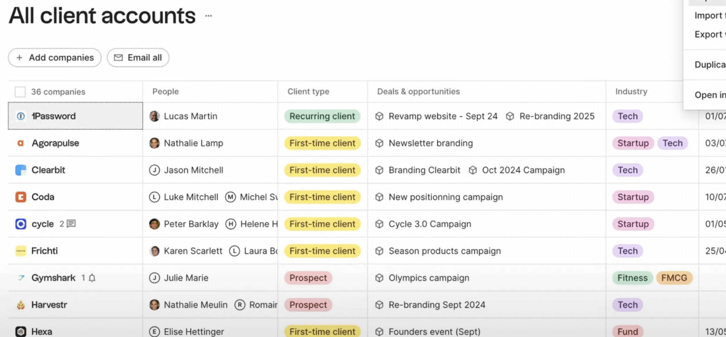
Task: Click the Harvestr company logo
Action: click(21, 305)
